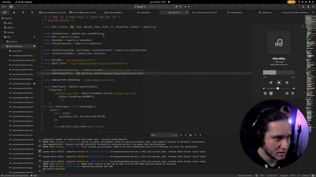Open the playlist icon in music player
The width and height of the screenshot is (316, 177).
pyautogui.click(x=293, y=93)
